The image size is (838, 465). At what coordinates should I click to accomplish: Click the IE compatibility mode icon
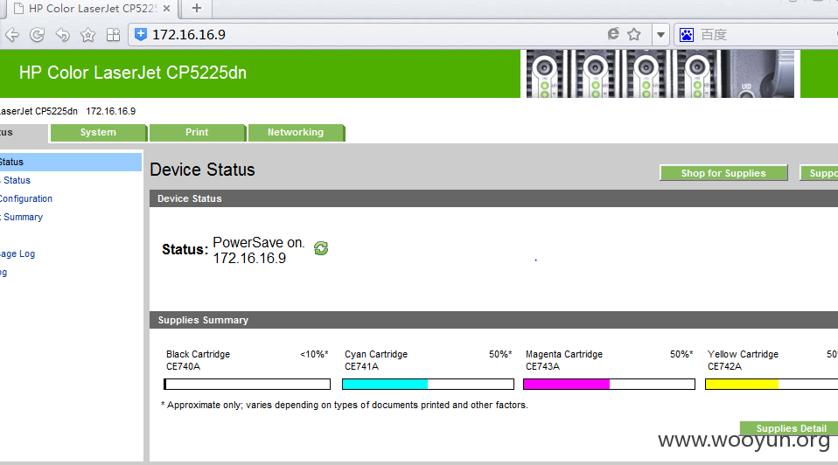613,34
